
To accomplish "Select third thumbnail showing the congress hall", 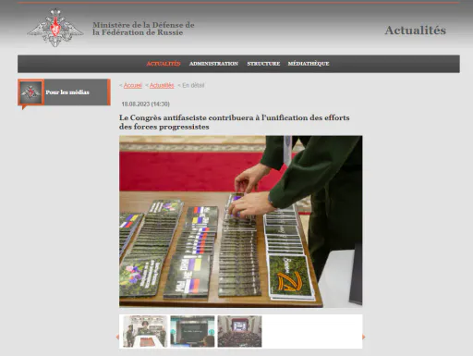I will click(x=239, y=331).
